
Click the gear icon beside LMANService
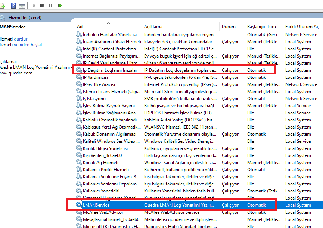(x=79, y=205)
